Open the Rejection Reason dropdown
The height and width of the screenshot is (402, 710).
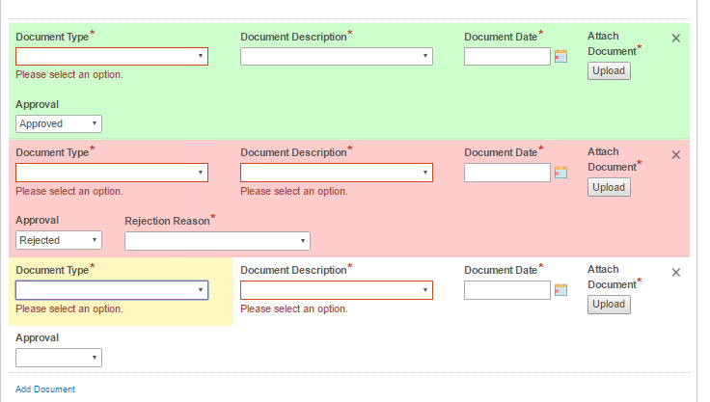(217, 241)
